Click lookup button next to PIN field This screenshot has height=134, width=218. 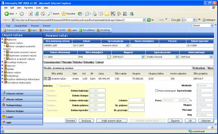[109, 57]
